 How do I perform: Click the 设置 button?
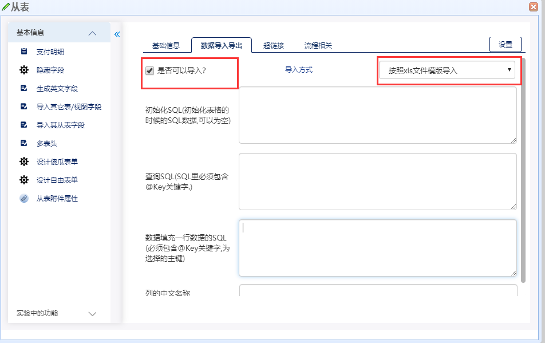(505, 44)
